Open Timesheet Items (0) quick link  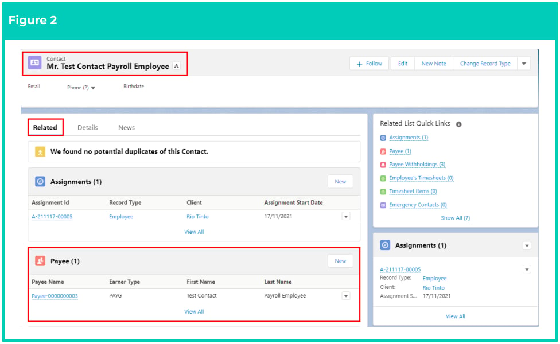point(413,191)
